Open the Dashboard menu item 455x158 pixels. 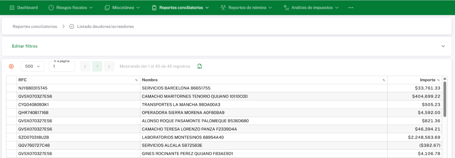(x=24, y=8)
